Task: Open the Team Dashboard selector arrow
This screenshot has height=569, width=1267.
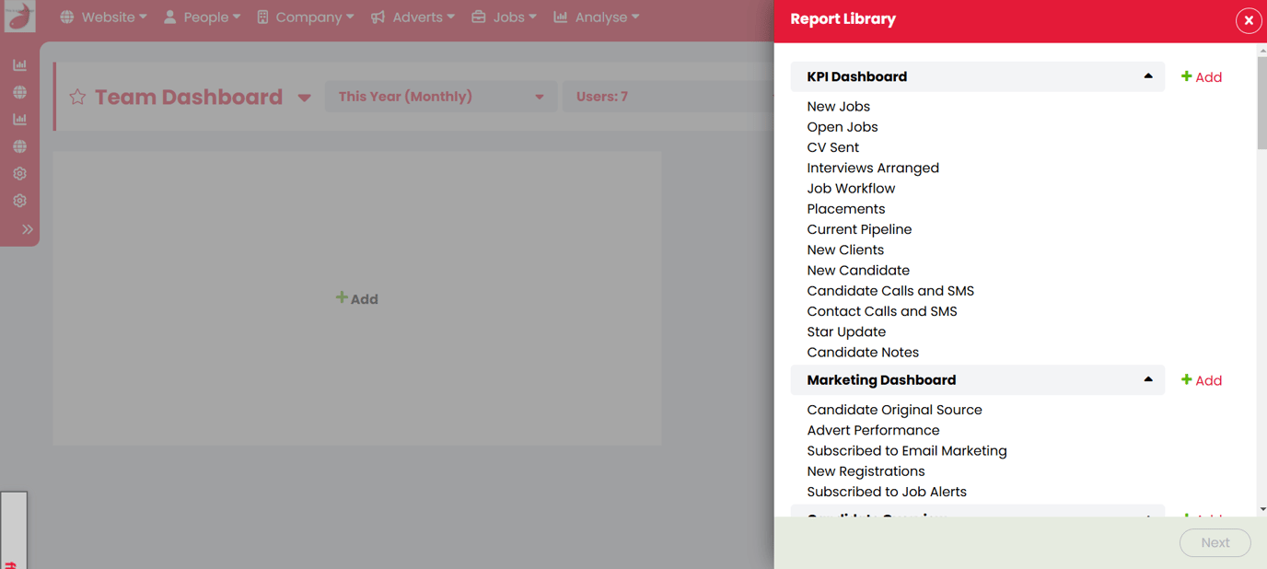Action: tap(305, 98)
